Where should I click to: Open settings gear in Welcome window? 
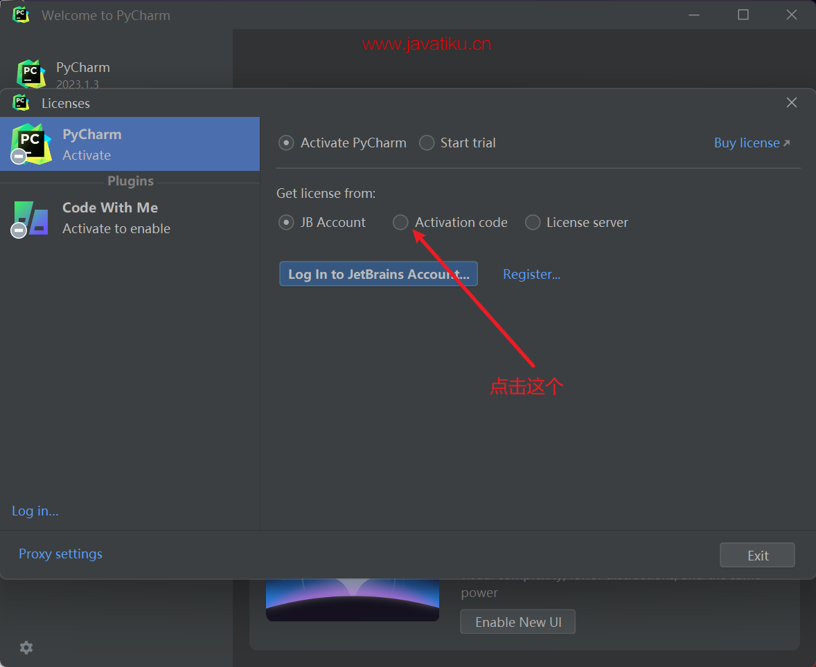click(26, 647)
